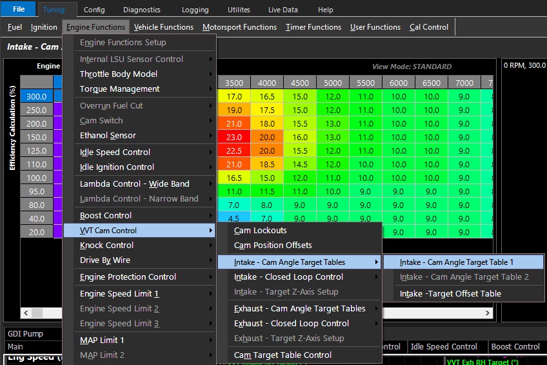Open the File menu
This screenshot has height=365, width=547.
click(x=18, y=9)
